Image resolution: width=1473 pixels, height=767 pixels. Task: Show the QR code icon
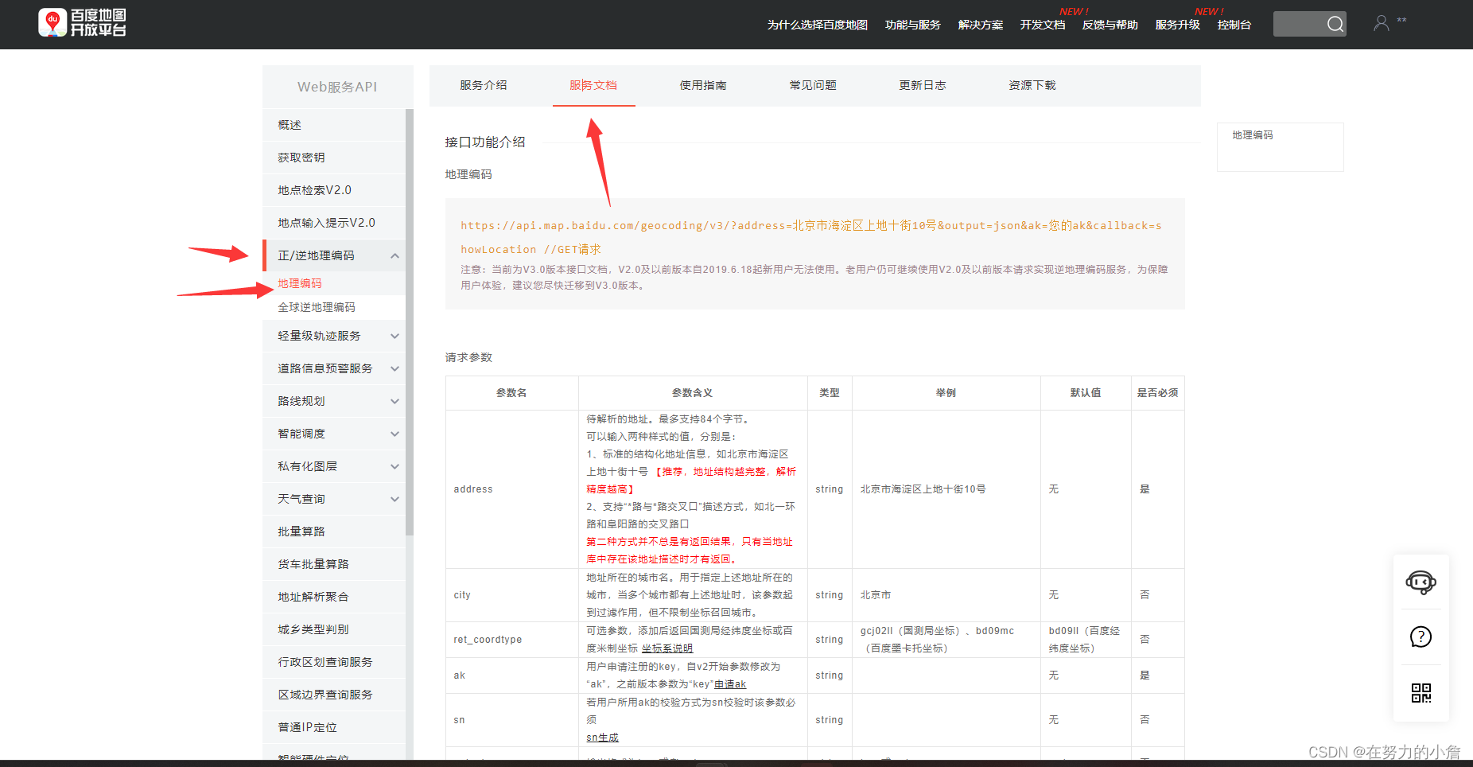tap(1421, 692)
